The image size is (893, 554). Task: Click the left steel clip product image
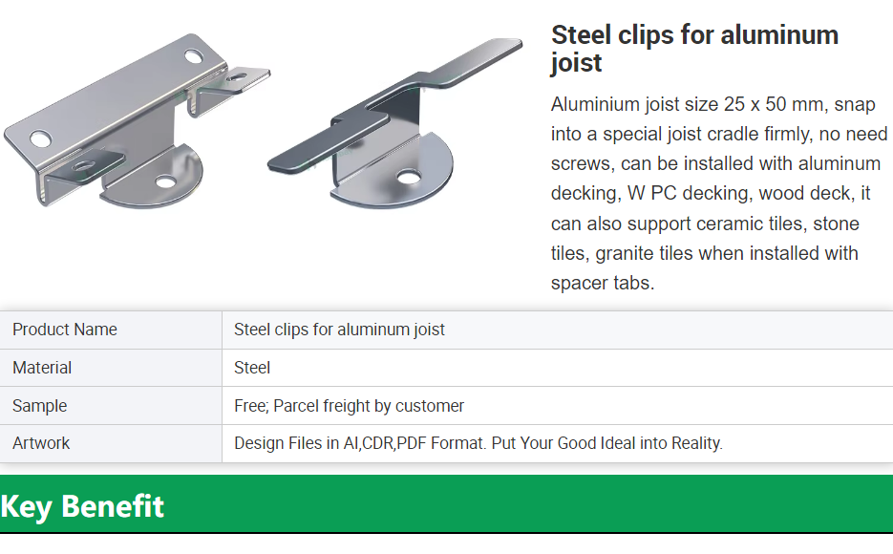[137, 120]
